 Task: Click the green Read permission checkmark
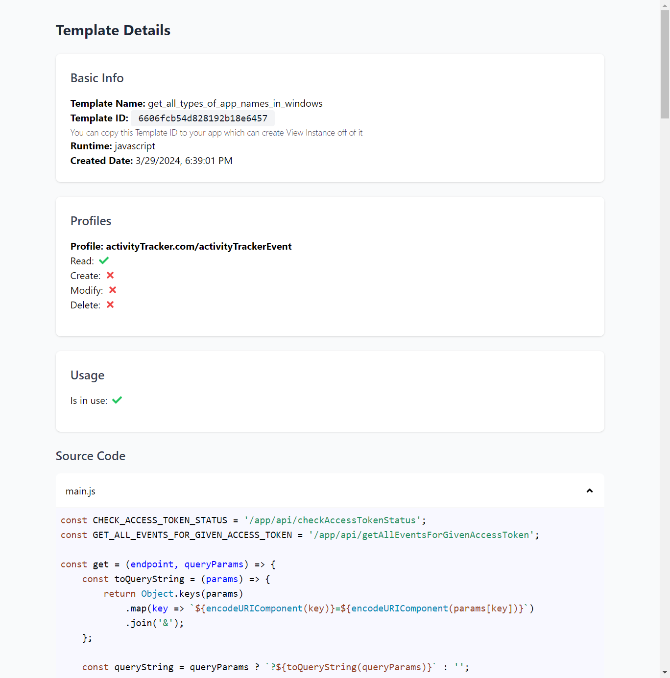[104, 260]
